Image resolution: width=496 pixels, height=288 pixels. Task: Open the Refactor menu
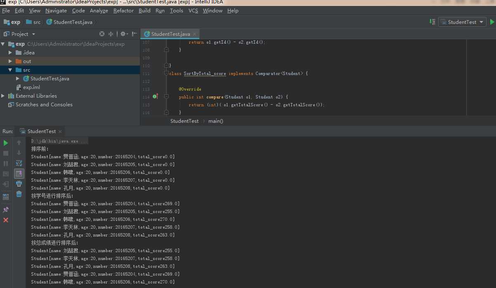click(x=123, y=11)
